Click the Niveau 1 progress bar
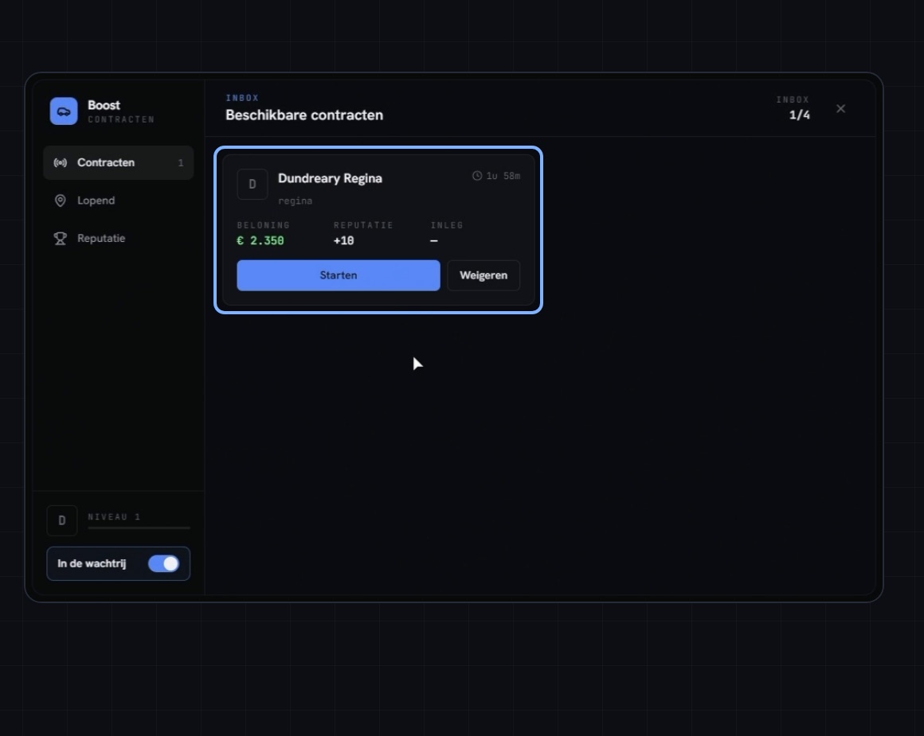924x736 pixels. [139, 528]
